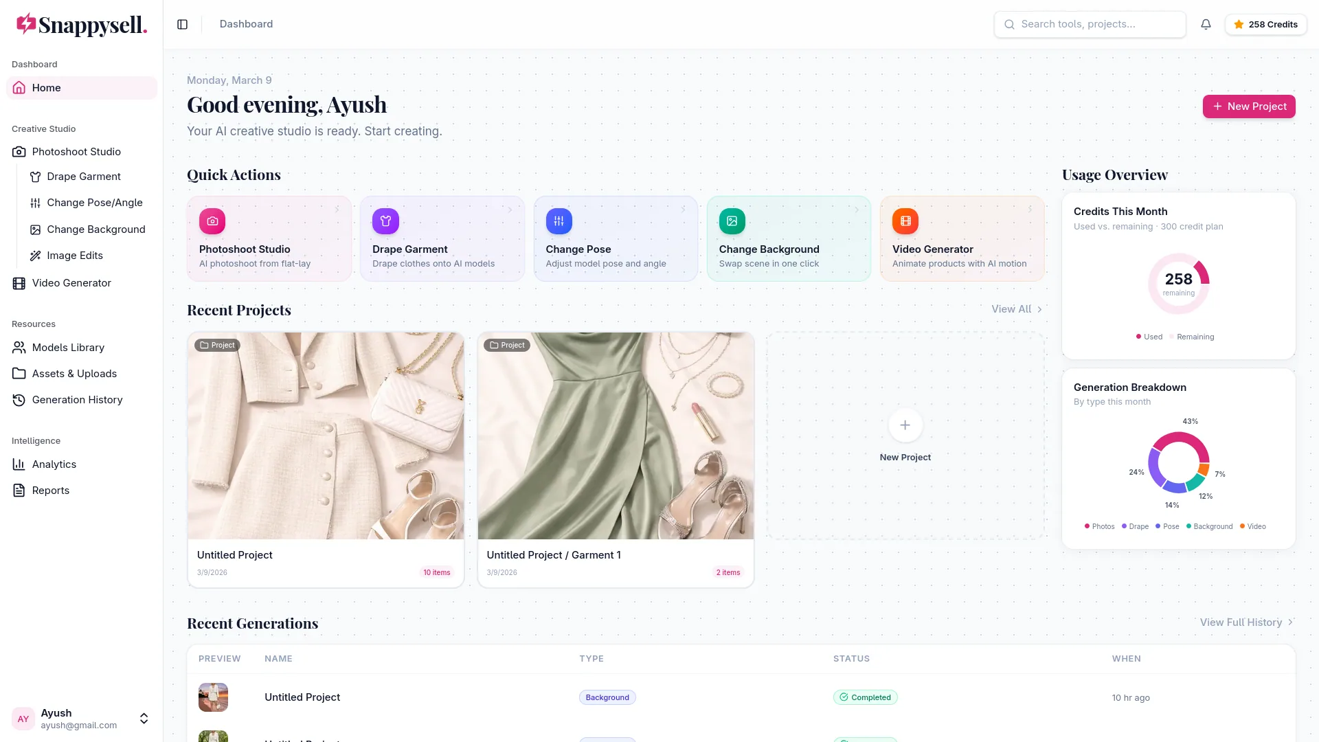Click the chevron next to View Full History
This screenshot has height=742, width=1319.
click(x=1291, y=622)
